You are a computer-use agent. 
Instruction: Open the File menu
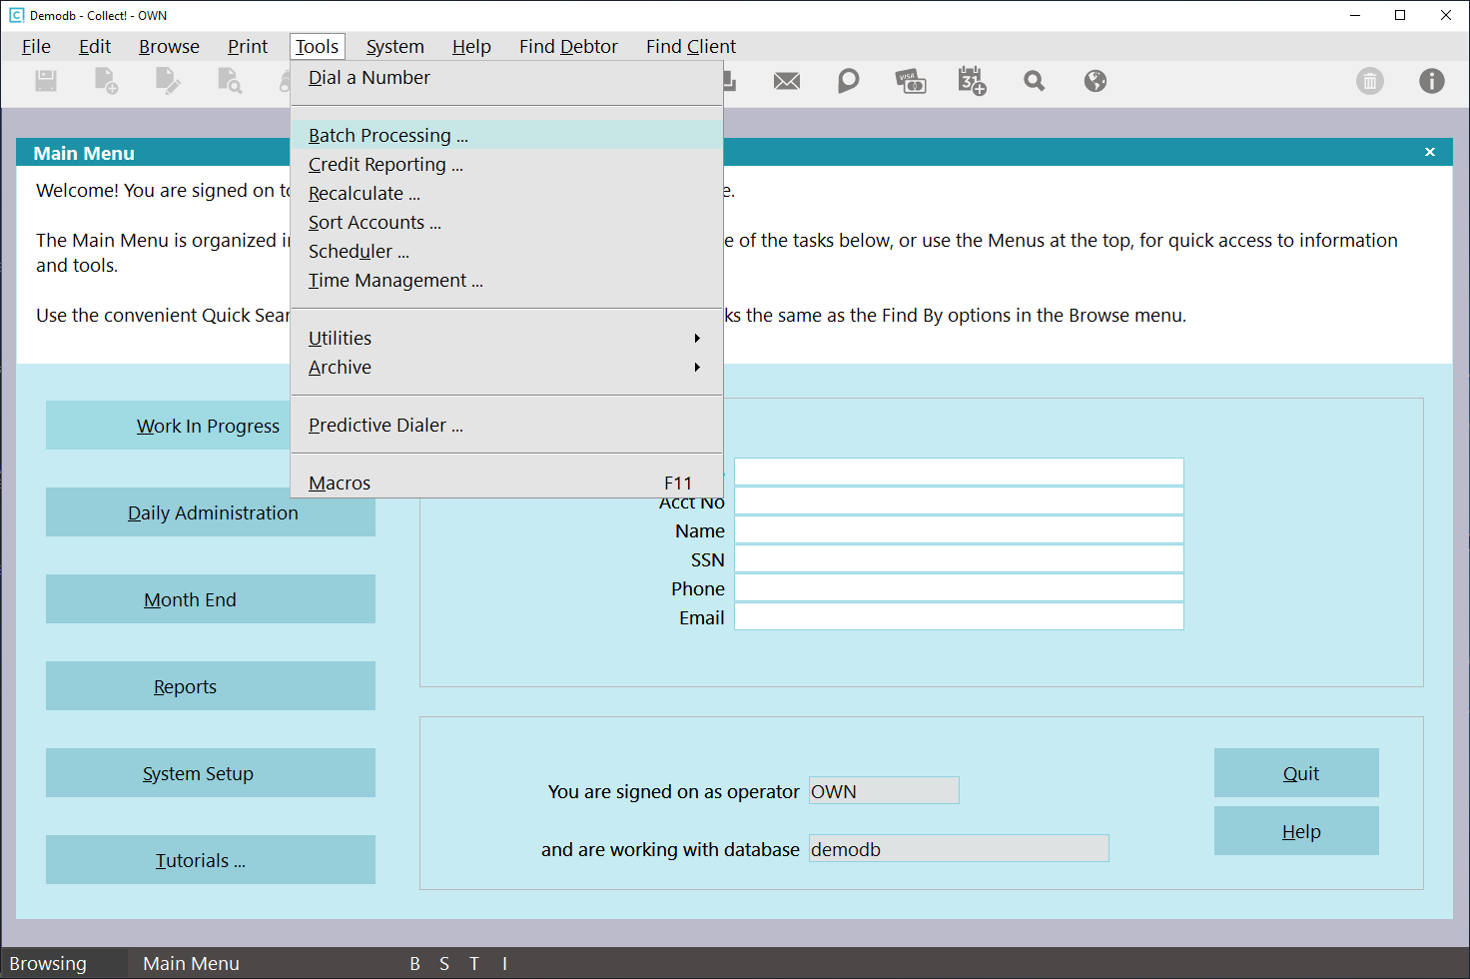click(x=36, y=47)
